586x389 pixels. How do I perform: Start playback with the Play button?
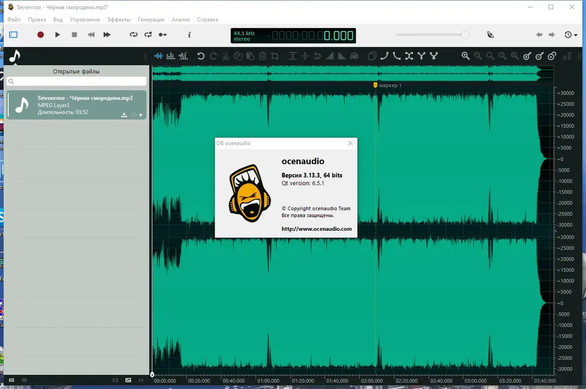tap(57, 35)
